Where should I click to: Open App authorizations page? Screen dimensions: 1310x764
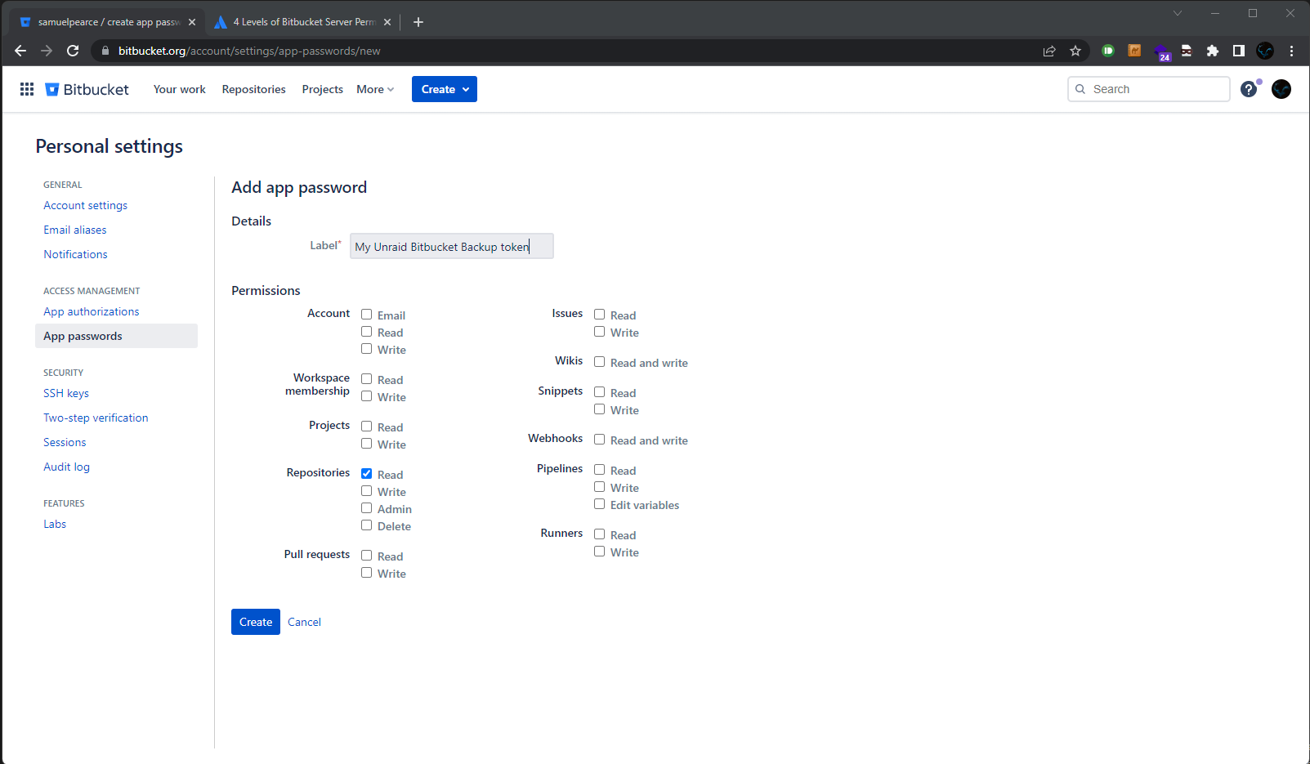92,311
